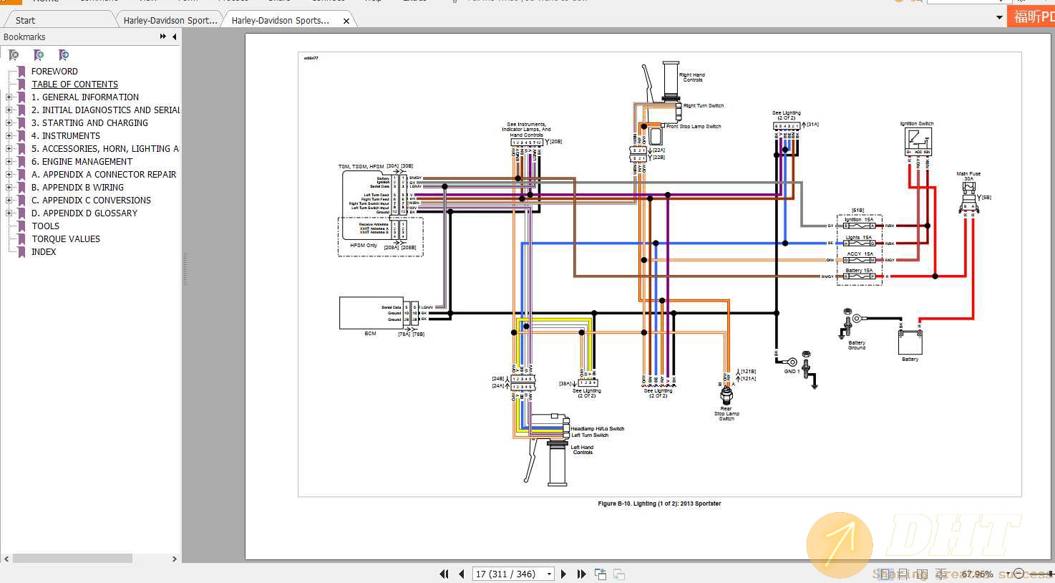Open the tab list dropdown arrow
Viewport: 1055px width, 583px height.
[999, 17]
